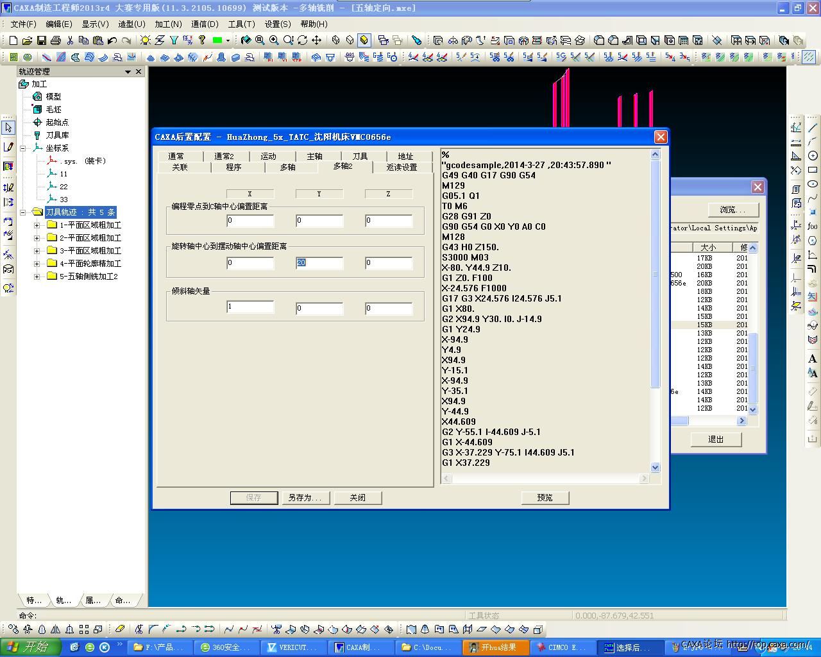821x657 pixels.
Task: Click the eraser icon in bottom toolbar
Action: (x=120, y=629)
